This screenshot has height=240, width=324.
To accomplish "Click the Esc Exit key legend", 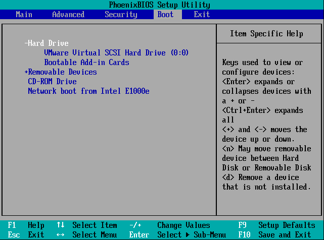I will [x=26, y=234].
